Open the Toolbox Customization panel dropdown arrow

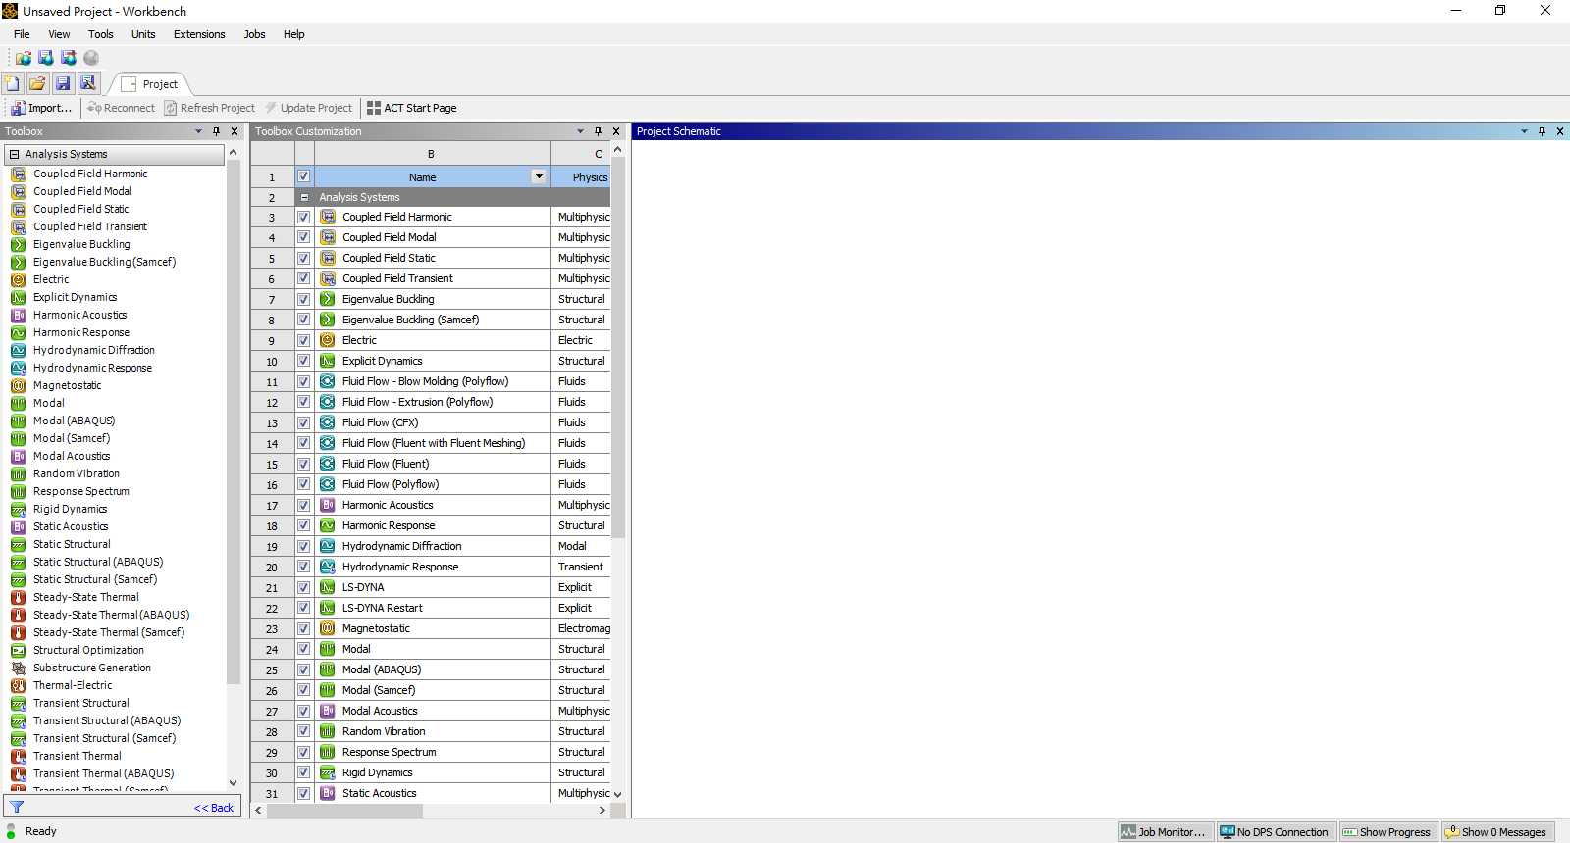[580, 131]
